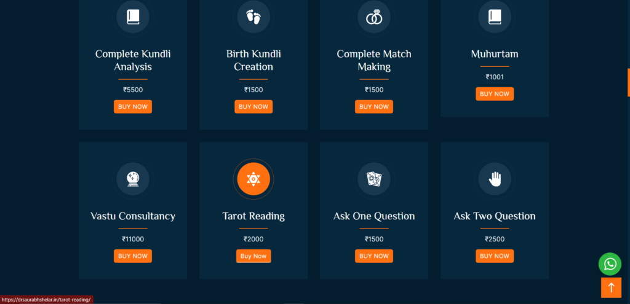The height and width of the screenshot is (304, 630).
Task: Click the raised hand Ask Two Question icon
Action: pos(495,179)
